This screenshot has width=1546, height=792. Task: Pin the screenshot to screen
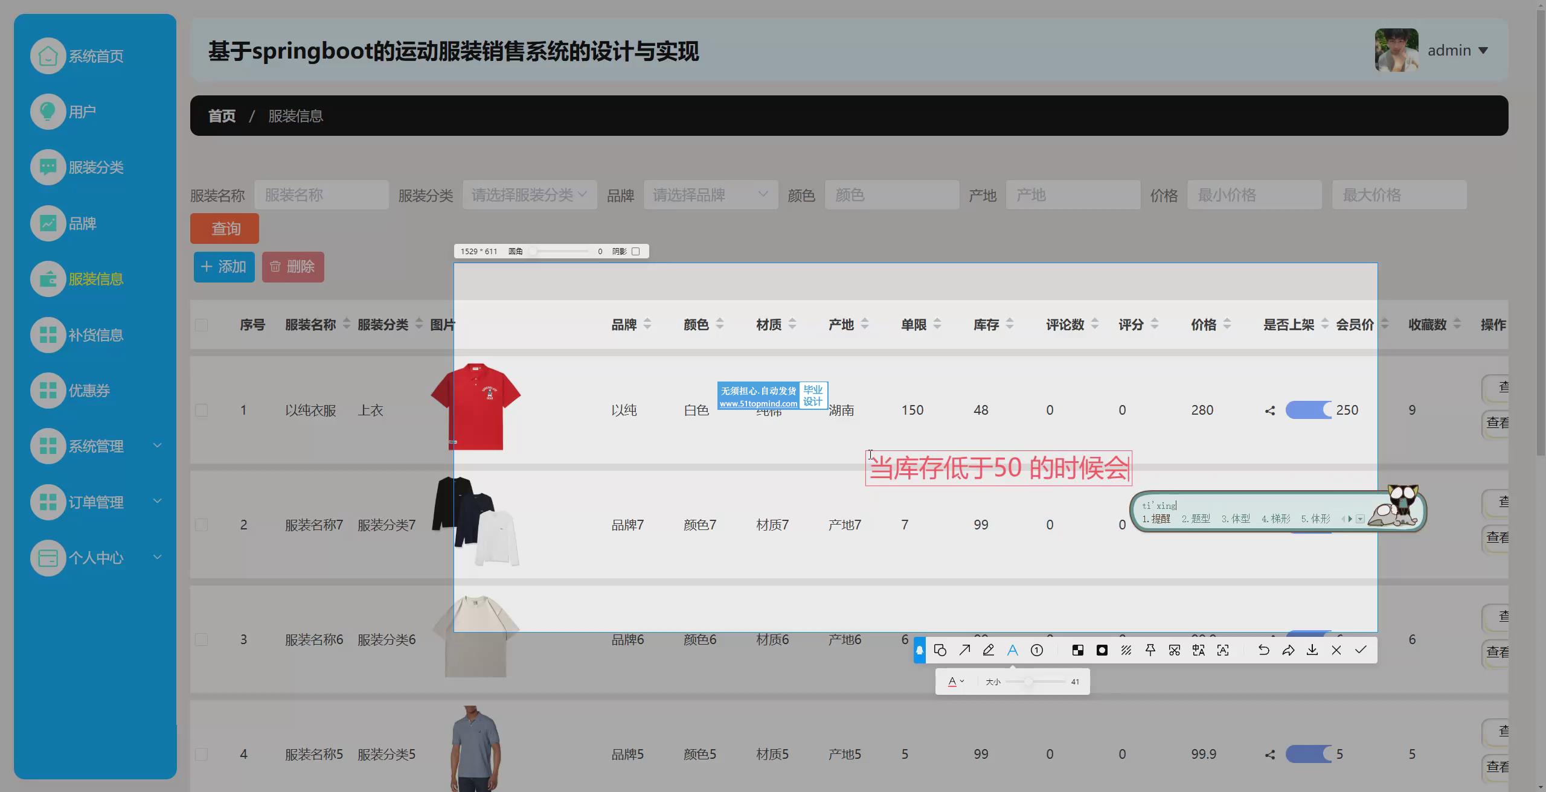(x=1150, y=650)
